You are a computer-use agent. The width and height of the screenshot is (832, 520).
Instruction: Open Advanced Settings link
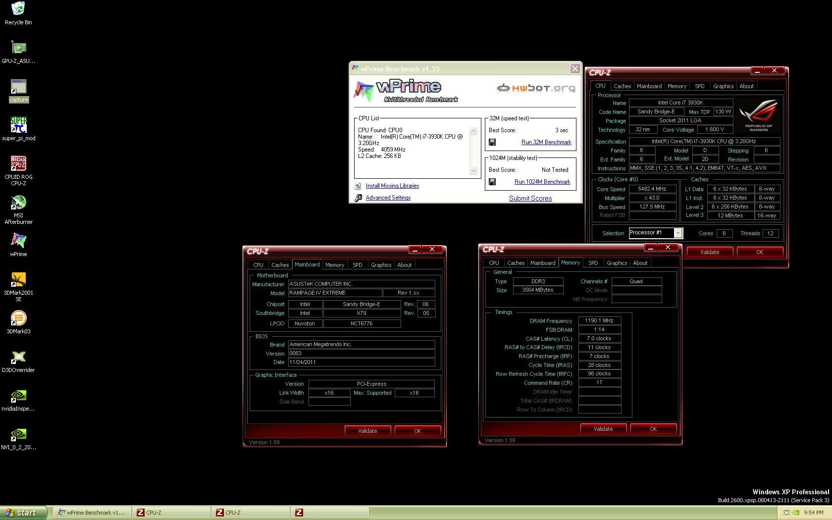point(388,198)
